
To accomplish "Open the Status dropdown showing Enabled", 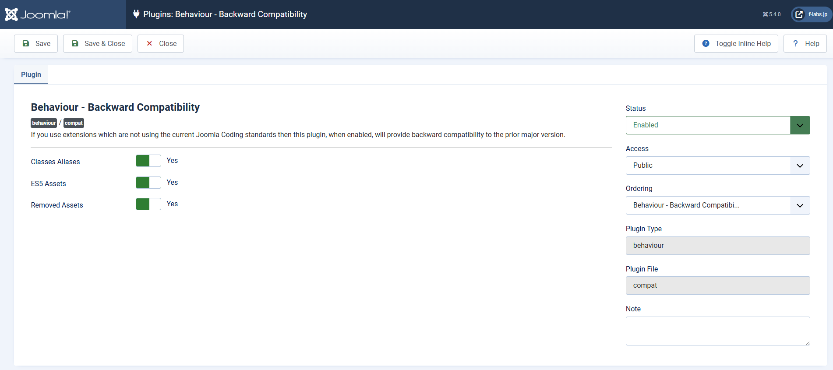I will 717,125.
